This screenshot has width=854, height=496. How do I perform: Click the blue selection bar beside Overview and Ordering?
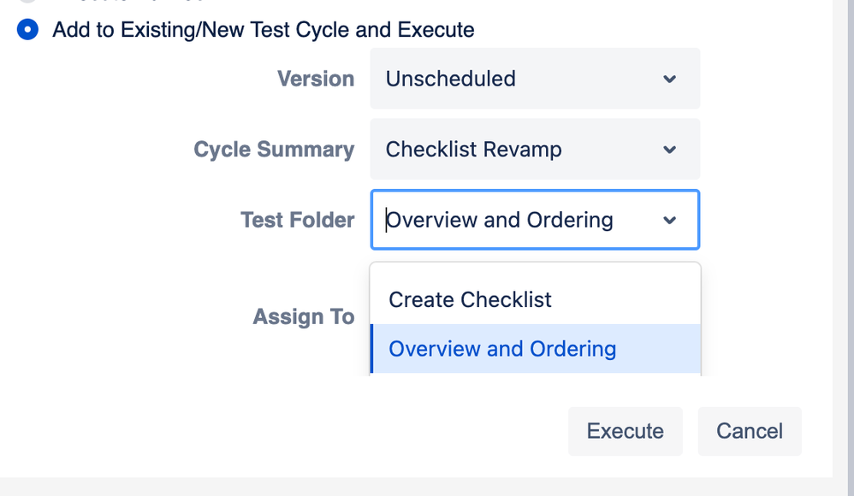[x=372, y=349]
